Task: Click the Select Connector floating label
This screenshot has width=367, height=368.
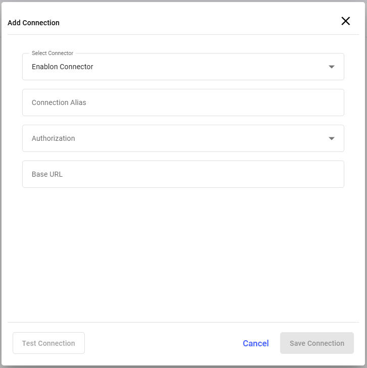Action: [x=53, y=54]
